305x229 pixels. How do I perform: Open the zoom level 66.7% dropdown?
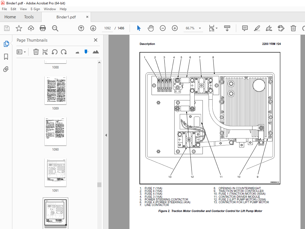(x=200, y=28)
